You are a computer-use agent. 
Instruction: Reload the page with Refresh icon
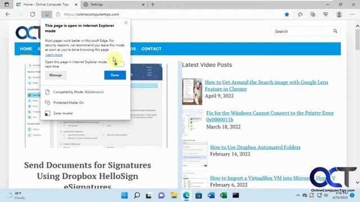pyautogui.click(x=33, y=14)
